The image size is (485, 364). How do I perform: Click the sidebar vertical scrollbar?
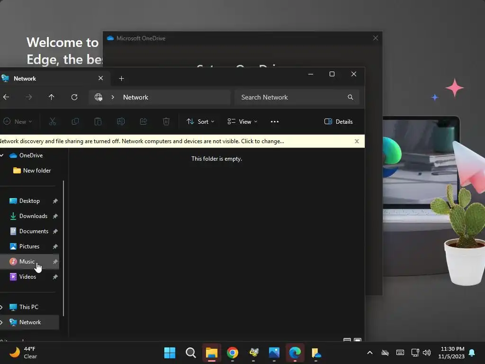pyautogui.click(x=63, y=248)
